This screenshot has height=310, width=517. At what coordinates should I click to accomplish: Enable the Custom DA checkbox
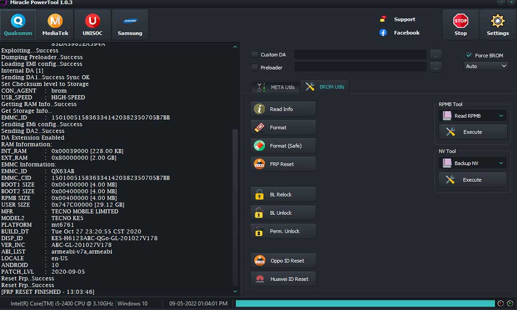coord(254,54)
